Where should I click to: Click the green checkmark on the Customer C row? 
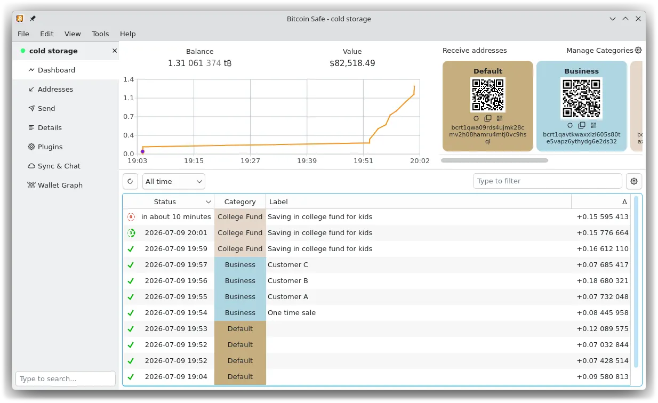tap(131, 265)
